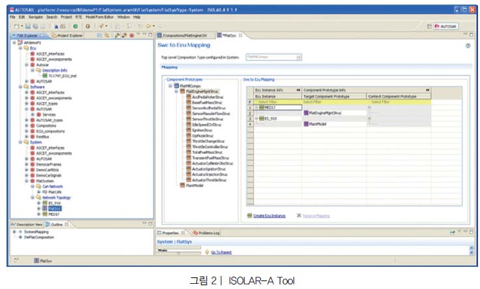Click the FlatEngineMgntStruc cell in mapping table
The height and width of the screenshot is (289, 480).
[x=334, y=113]
